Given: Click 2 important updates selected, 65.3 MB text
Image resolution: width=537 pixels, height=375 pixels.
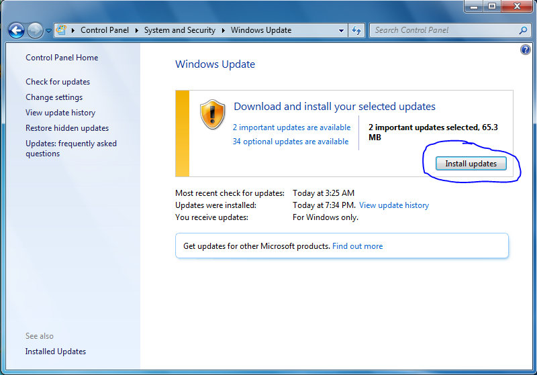Looking at the screenshot, I should coord(433,132).
